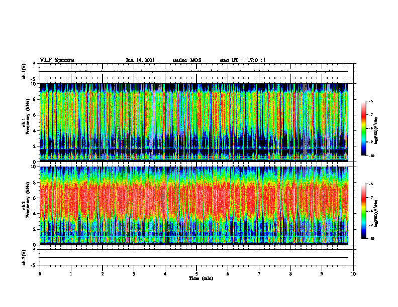
Task: Click the ch.1 "Frequency (kHz)" axis label
Action: pyautogui.click(x=28, y=116)
